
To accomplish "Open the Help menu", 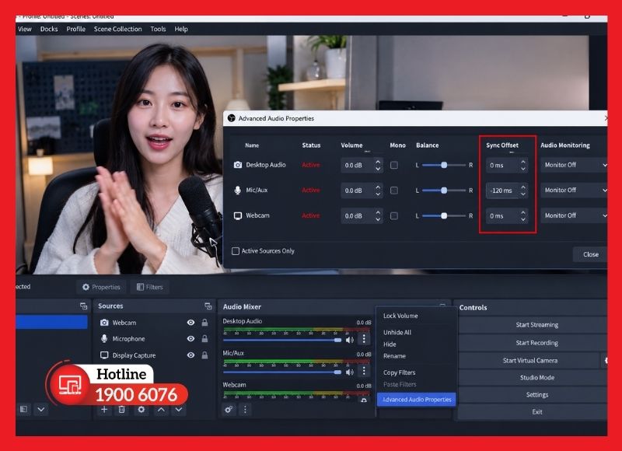I will pos(181,29).
